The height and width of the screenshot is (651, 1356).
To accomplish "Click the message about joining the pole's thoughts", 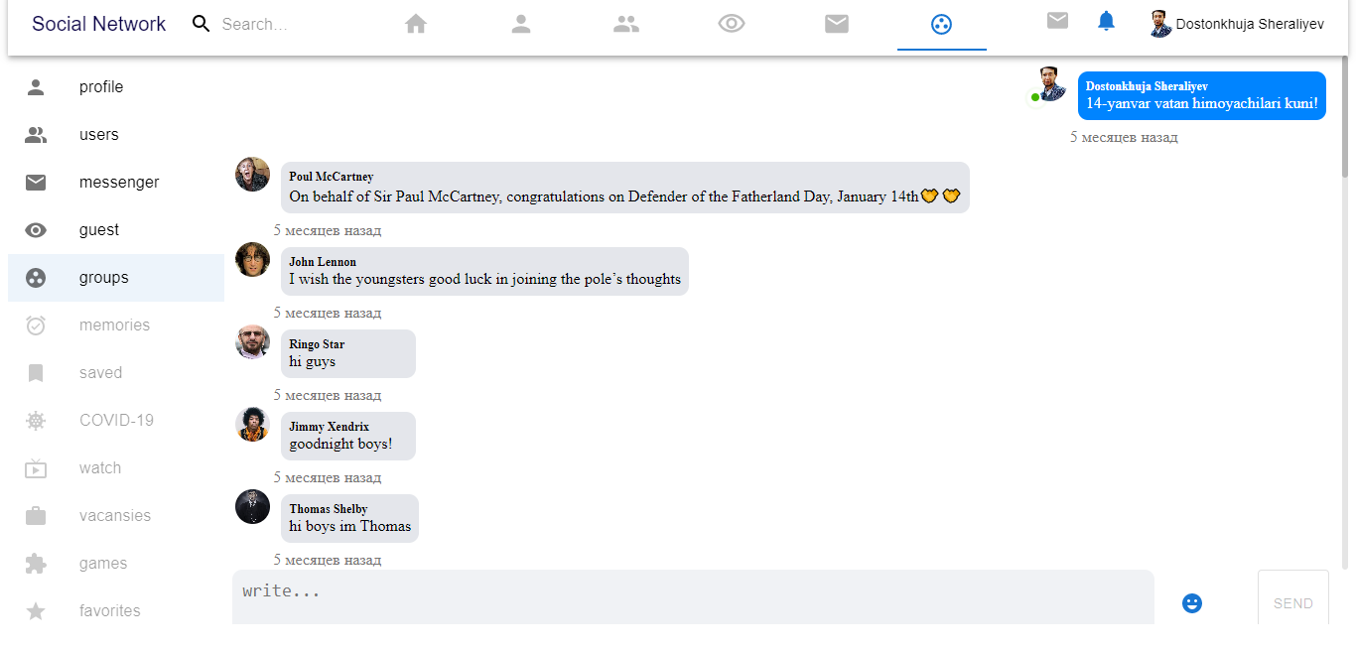I will tap(485, 280).
